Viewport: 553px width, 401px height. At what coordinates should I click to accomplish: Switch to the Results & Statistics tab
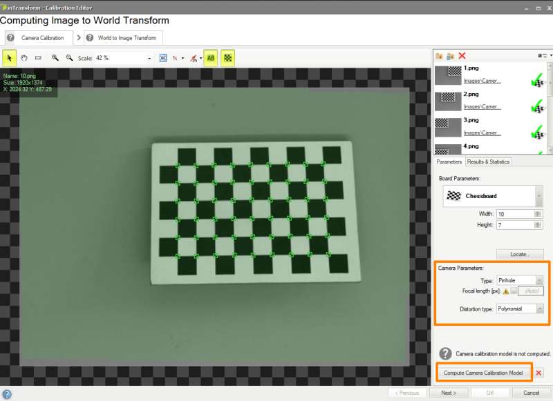488,162
